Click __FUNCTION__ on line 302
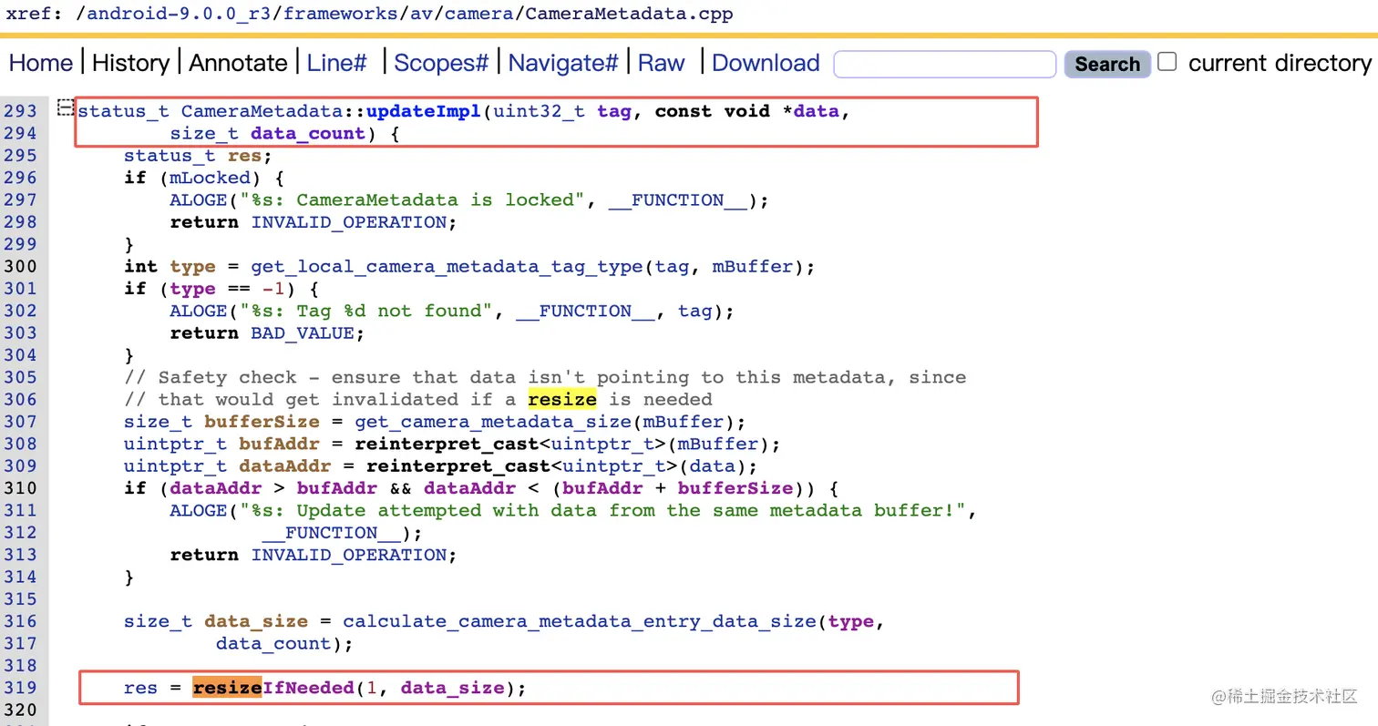The height and width of the screenshot is (726, 1378). click(x=585, y=311)
